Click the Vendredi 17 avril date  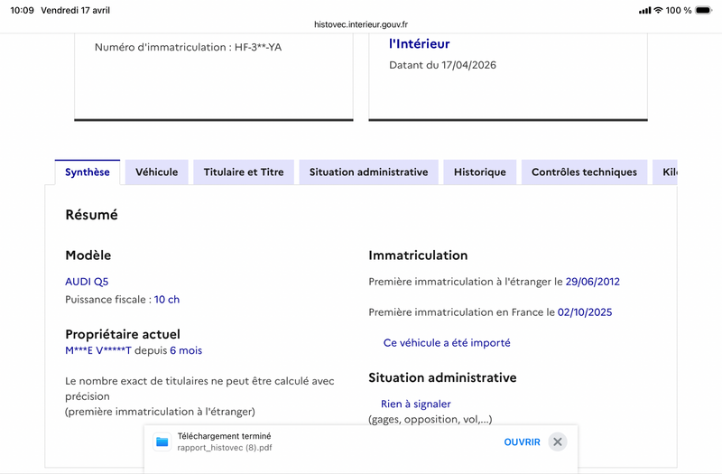(76, 10)
